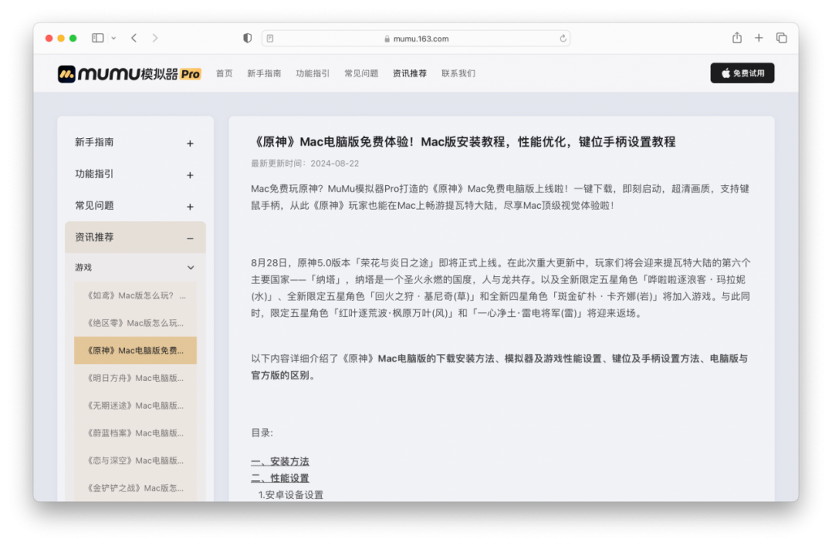Enter full screen with green button
Image resolution: width=832 pixels, height=546 pixels.
(x=73, y=38)
